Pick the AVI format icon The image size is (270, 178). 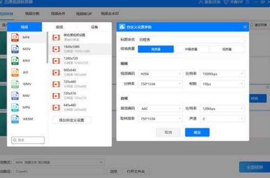point(15,72)
